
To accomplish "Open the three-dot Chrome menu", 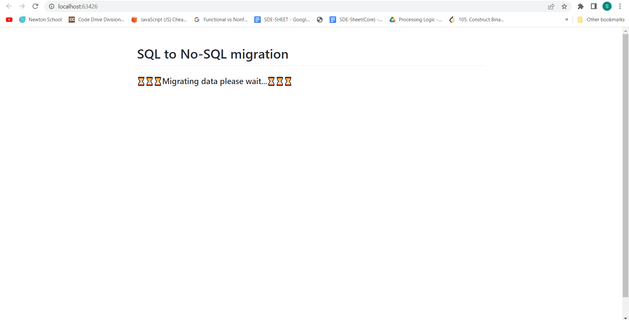I will 620,6.
